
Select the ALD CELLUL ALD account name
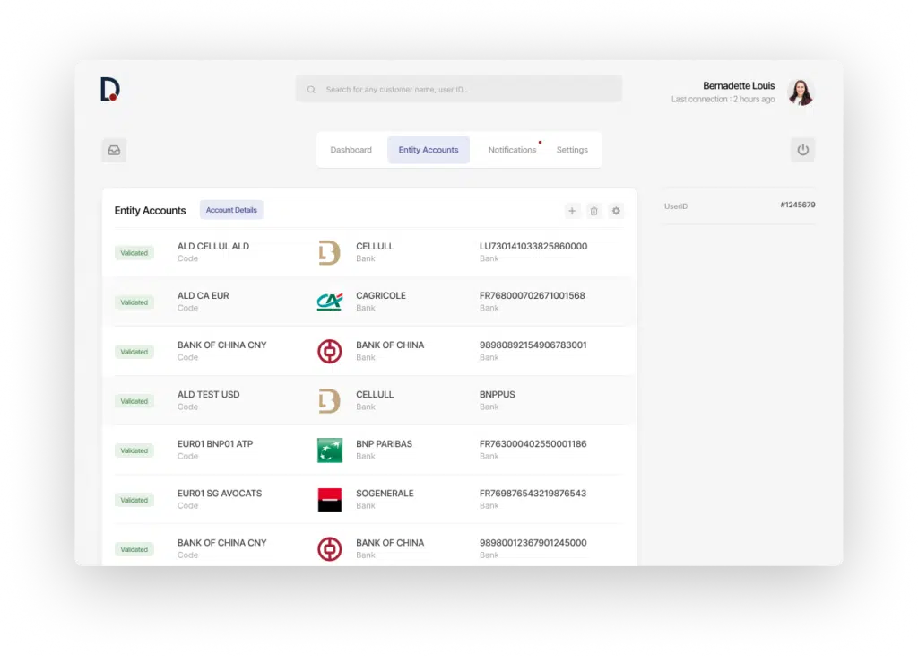(x=213, y=246)
